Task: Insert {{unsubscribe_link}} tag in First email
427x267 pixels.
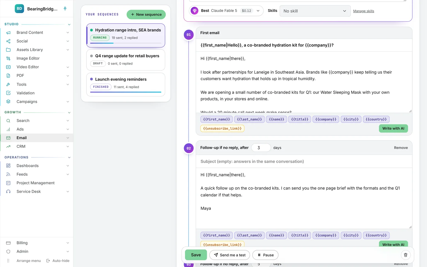Action: tap(222, 128)
